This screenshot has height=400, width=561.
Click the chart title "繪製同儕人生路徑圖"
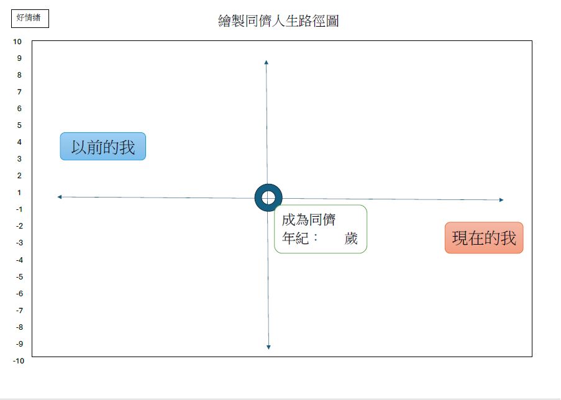278,21
